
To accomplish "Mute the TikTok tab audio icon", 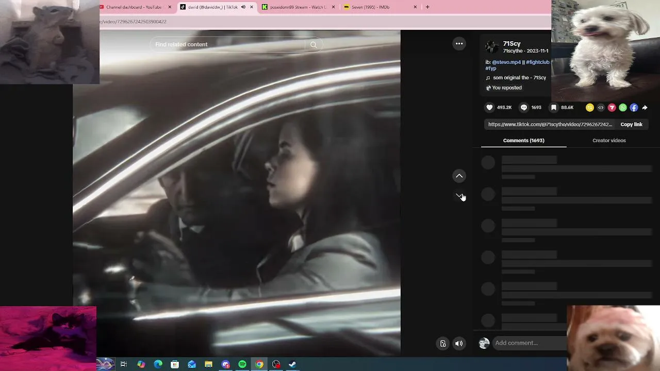I will coord(243,7).
